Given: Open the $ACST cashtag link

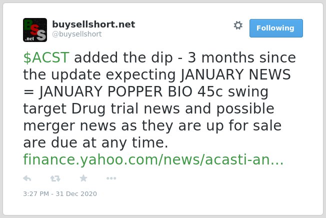Looking at the screenshot, I should click(x=46, y=57).
